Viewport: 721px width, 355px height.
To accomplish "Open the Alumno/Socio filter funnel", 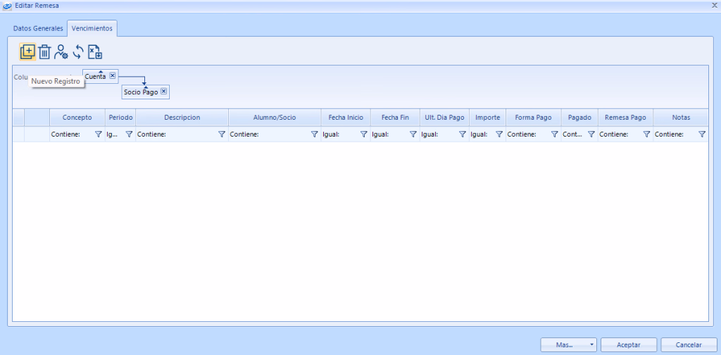I will coord(314,134).
